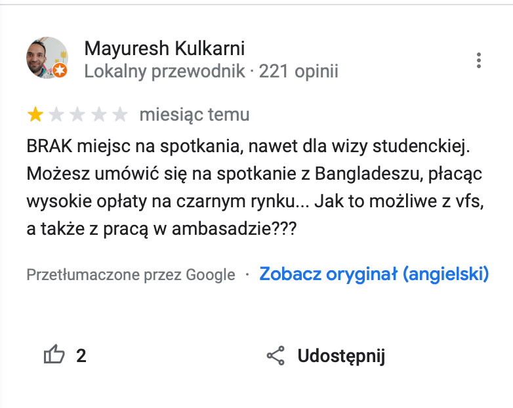The width and height of the screenshot is (513, 408).
Task: Click the fourth empty rating star
Action: click(x=98, y=115)
